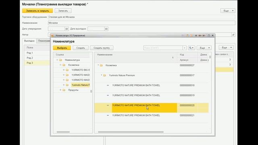
Task: Click the Записать и закрыть button
Action: click(37, 11)
